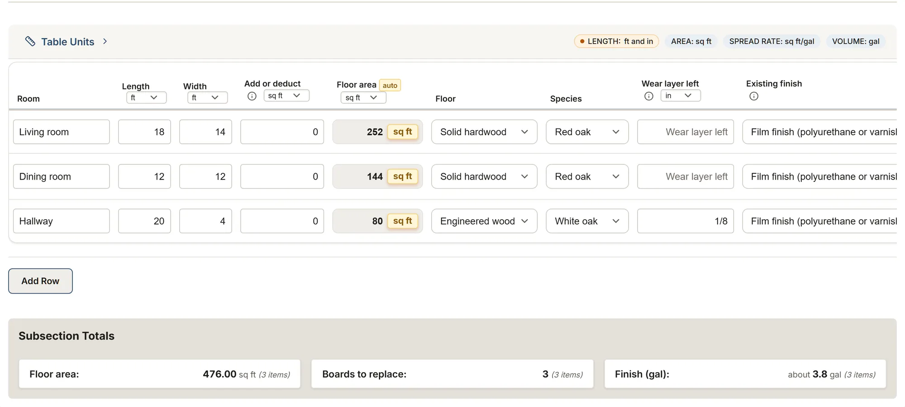Open Living room existing finish field
This screenshot has width=905, height=407.
point(820,132)
